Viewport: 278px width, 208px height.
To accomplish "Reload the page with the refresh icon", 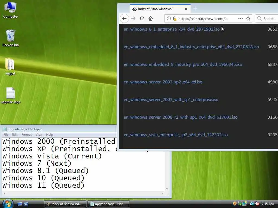I will (142, 18).
